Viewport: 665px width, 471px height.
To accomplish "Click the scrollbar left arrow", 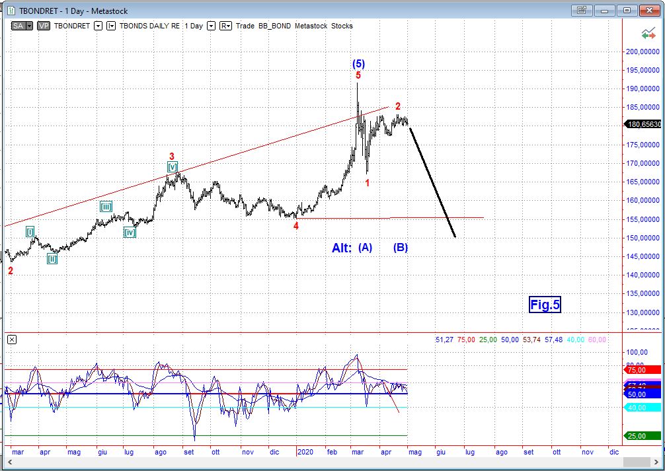I will 10,462.
